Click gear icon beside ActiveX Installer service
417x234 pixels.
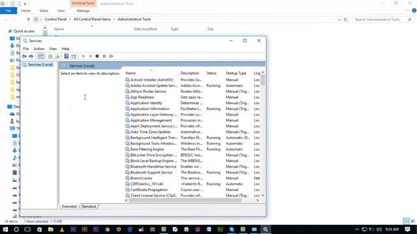(128, 79)
